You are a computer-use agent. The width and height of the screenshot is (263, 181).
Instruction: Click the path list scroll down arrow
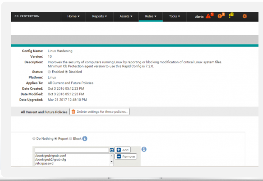tap(112, 161)
